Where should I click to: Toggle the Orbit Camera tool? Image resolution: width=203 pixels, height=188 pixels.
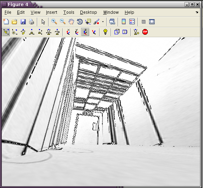[x=6, y=32]
